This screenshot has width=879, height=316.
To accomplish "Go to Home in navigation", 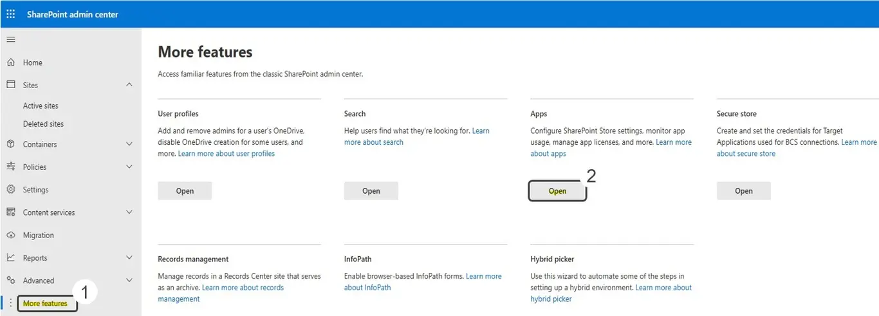I will pos(33,62).
